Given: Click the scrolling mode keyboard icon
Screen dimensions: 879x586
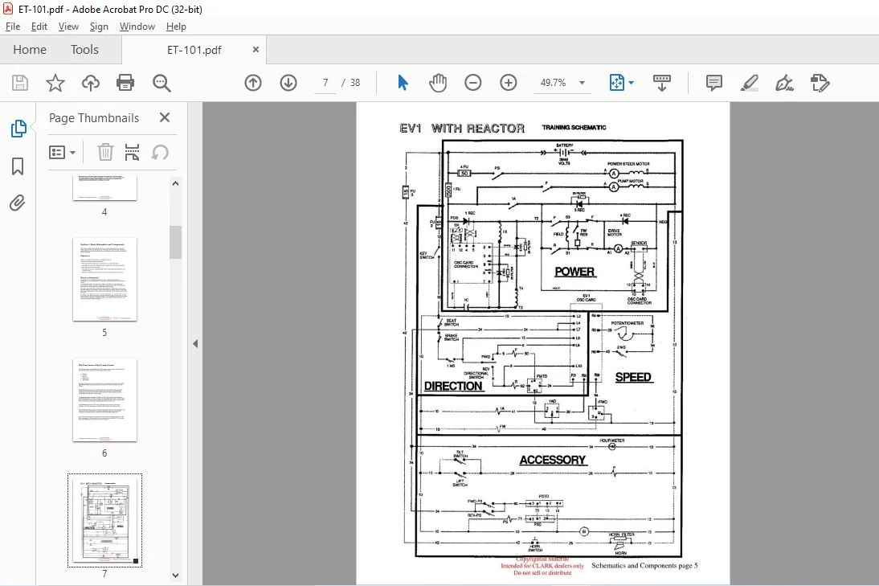Looking at the screenshot, I should pyautogui.click(x=662, y=83).
